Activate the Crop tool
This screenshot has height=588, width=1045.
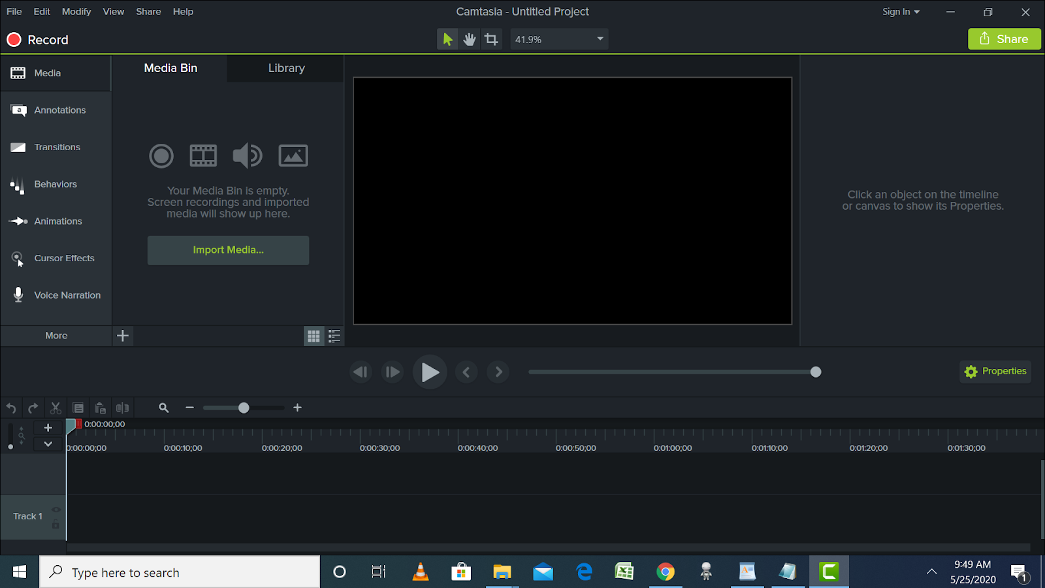[x=491, y=39]
